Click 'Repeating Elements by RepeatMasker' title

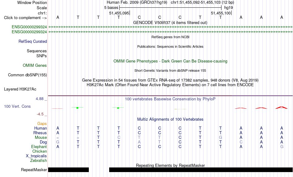click(170, 165)
